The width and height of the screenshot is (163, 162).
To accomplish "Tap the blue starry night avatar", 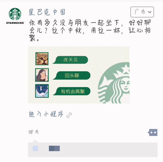I will pyautogui.click(x=42, y=91).
